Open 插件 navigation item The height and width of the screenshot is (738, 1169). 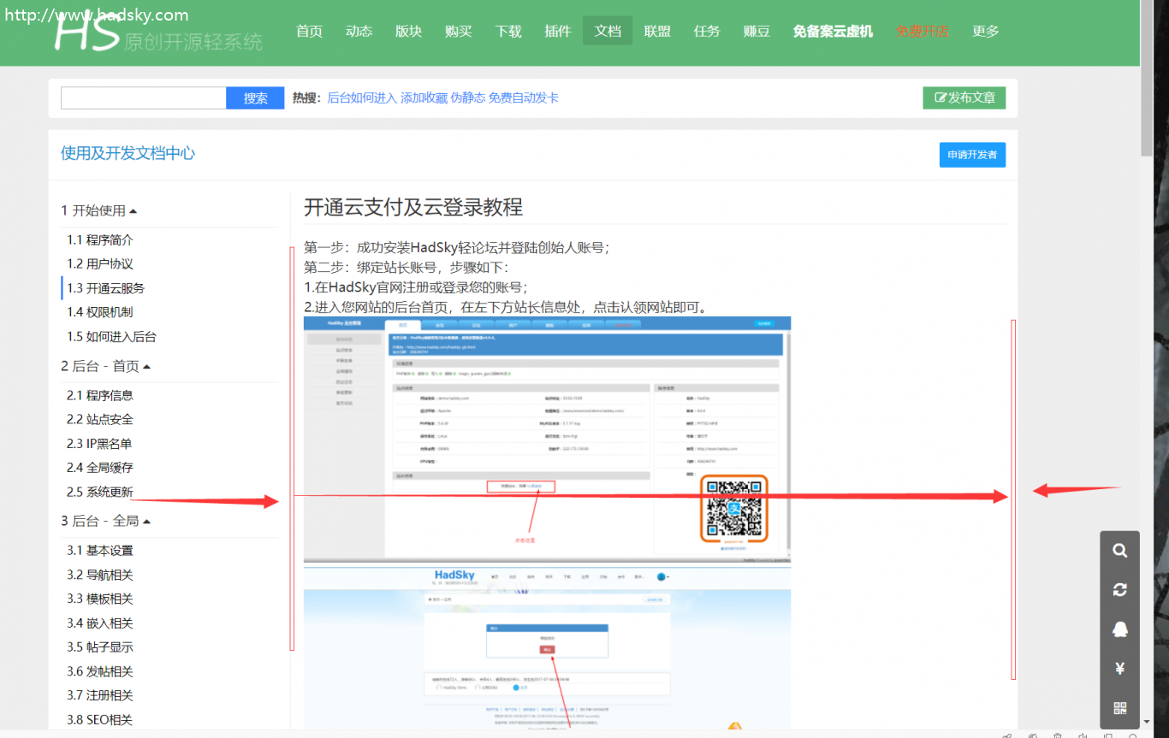557,31
